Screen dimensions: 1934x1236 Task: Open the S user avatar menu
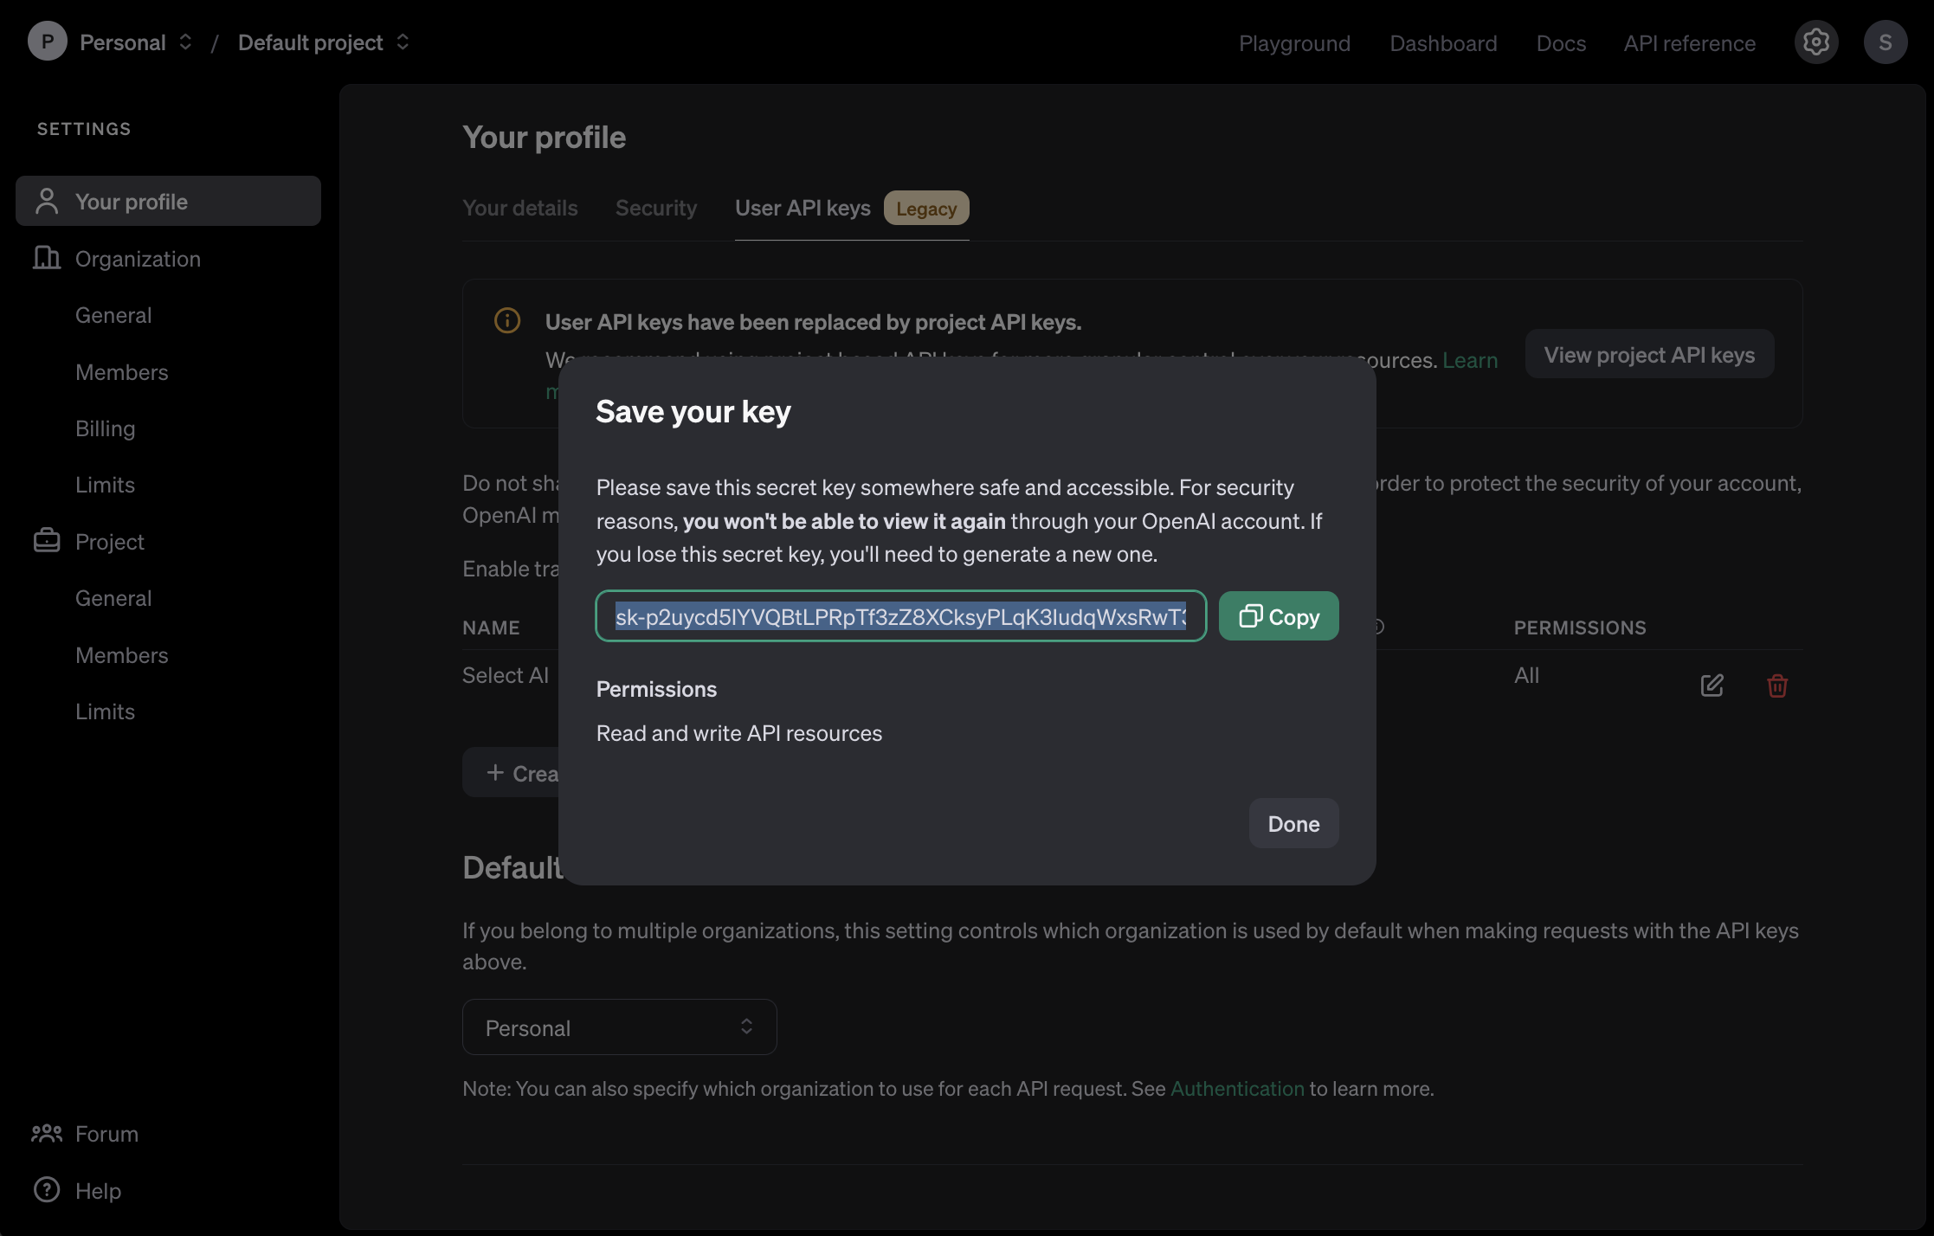1885,42
